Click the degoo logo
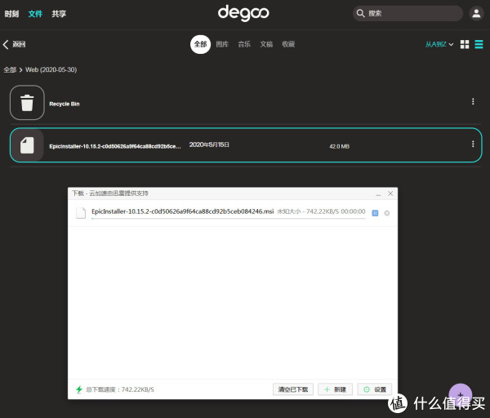This screenshot has height=418, width=490. [243, 13]
